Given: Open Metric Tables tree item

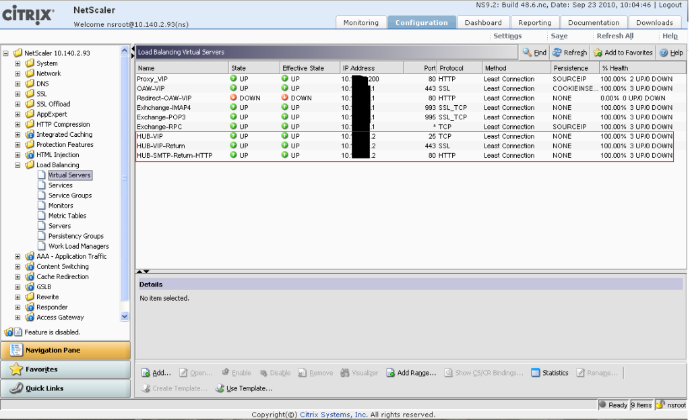Looking at the screenshot, I should point(67,216).
